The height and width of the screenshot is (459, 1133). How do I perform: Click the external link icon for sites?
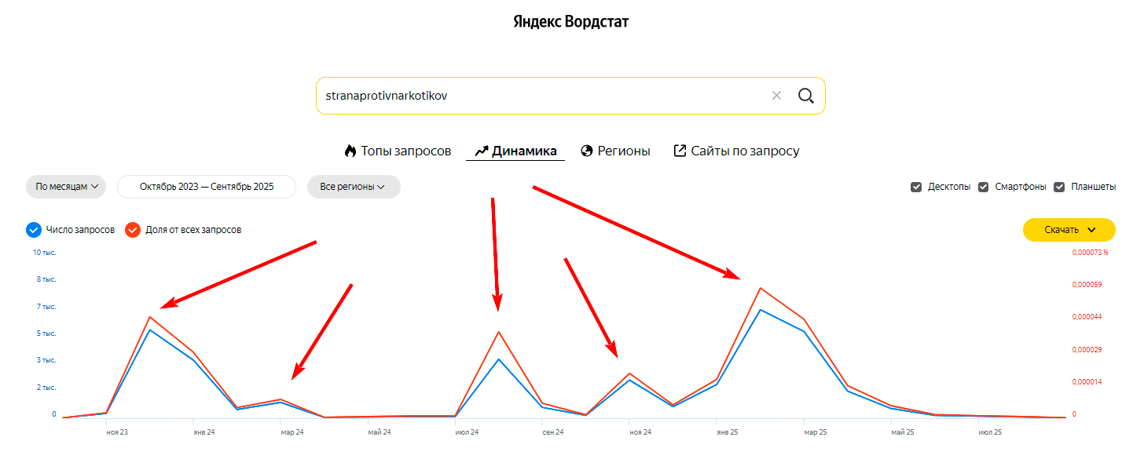[x=680, y=151]
